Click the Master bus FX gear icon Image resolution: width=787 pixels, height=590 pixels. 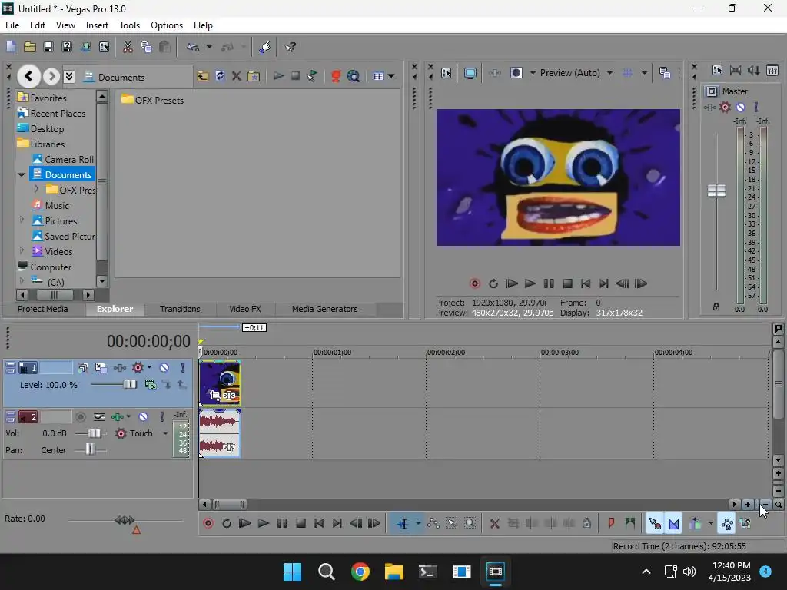725,107
